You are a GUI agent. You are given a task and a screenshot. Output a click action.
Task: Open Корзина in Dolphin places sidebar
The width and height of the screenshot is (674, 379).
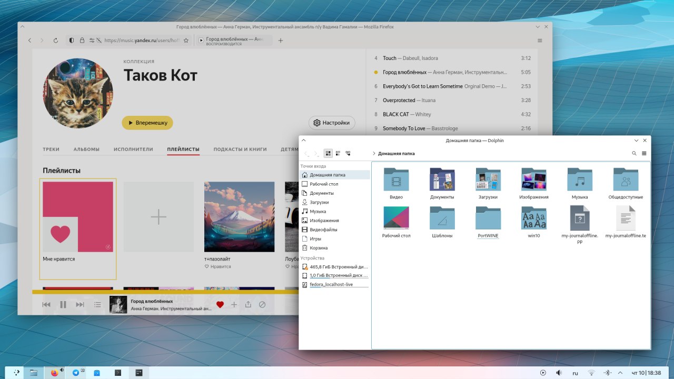tap(335, 248)
